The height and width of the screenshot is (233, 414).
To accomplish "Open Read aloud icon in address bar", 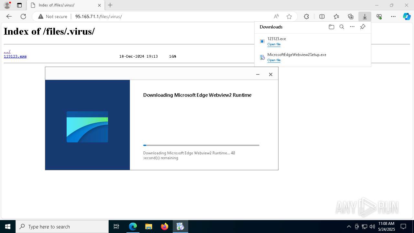I will point(276,17).
